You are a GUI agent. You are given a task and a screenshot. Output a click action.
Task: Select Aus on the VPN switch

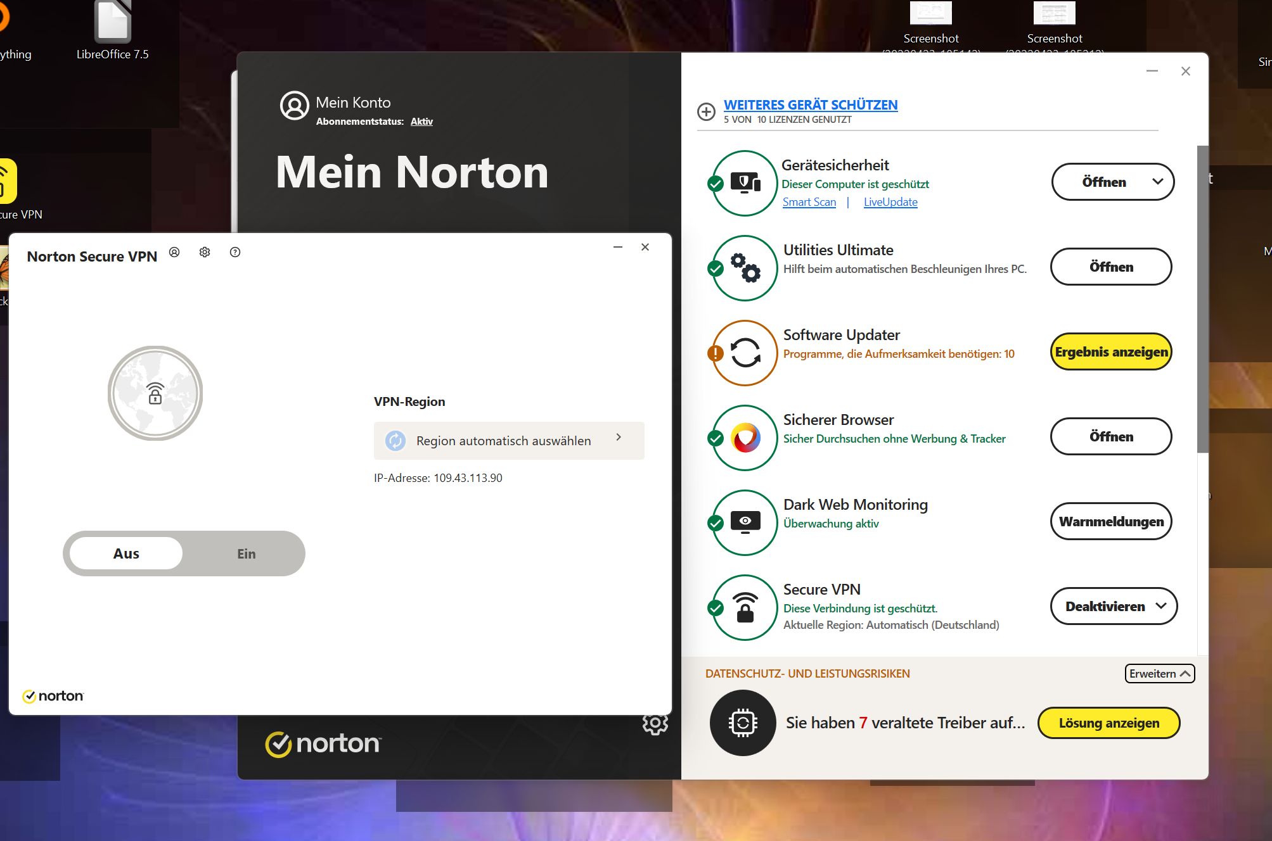(x=126, y=553)
